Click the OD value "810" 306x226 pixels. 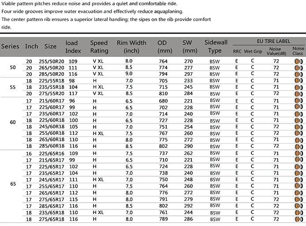(163, 93)
